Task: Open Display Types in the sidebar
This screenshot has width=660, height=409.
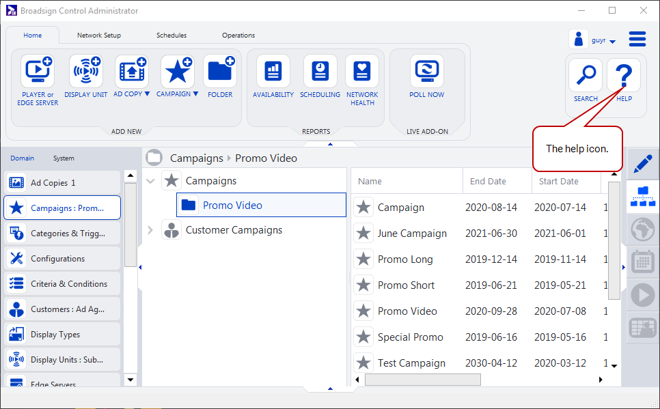Action: point(62,334)
